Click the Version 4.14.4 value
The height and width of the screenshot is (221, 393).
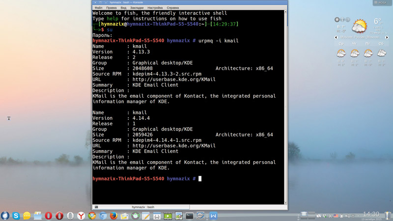coord(141,118)
